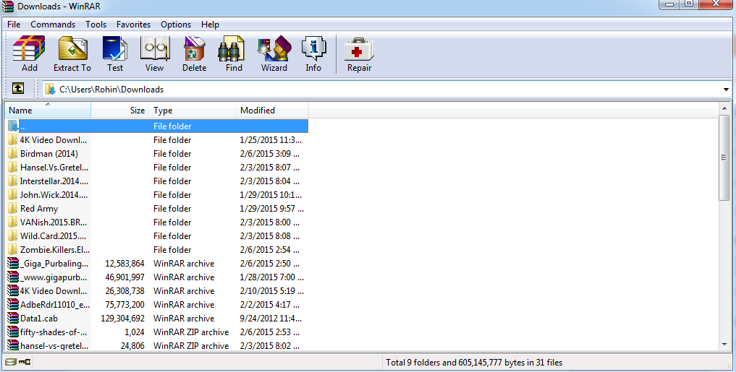Select the Red Army folder icon
Viewport: 736px width, 372px height.
[x=13, y=209]
